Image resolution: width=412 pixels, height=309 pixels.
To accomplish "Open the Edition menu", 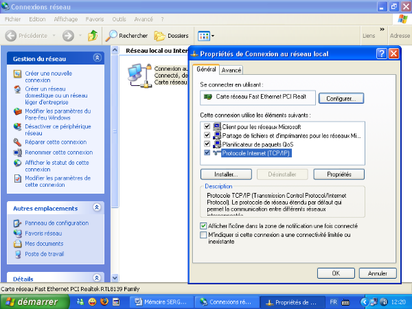I will coord(37,19).
